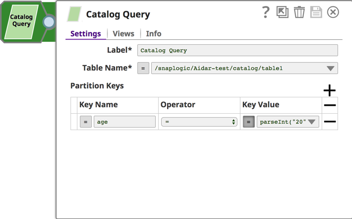Click the minus icon in the header row
The height and width of the screenshot is (219, 352).
click(330, 105)
